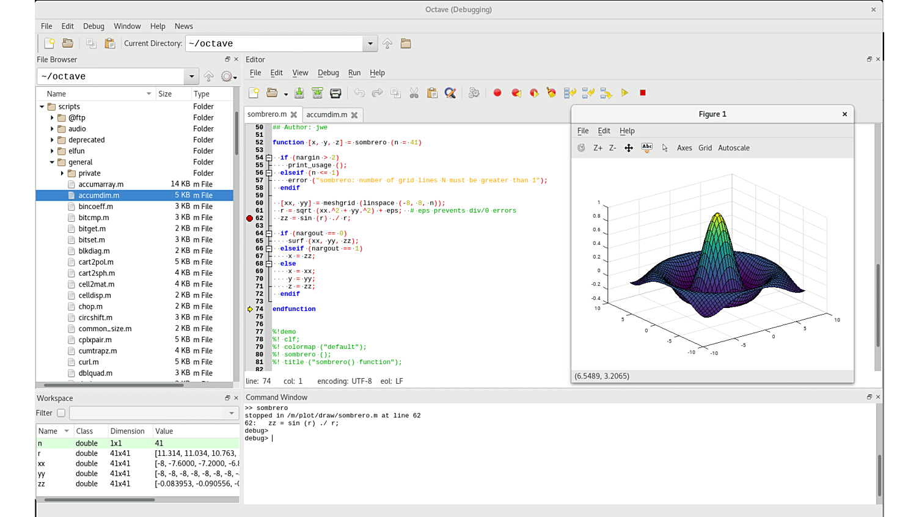919x517 pixels.
Task: Click the remove all breakpoints broom icon
Action: pos(552,93)
